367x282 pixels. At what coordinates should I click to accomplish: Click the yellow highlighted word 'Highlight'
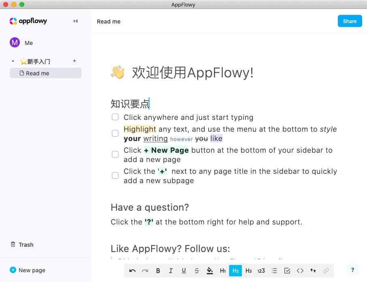point(140,129)
